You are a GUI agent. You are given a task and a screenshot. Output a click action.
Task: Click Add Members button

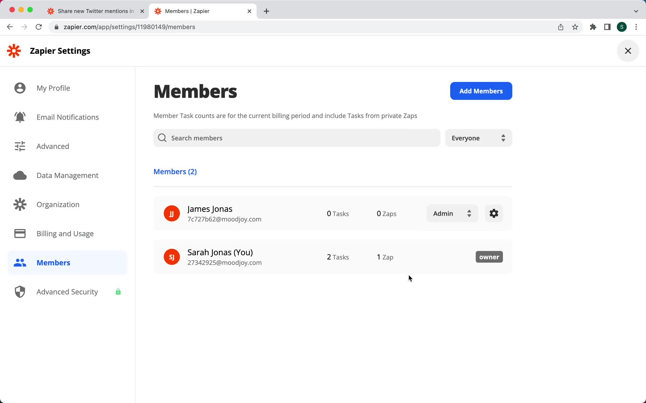click(x=481, y=91)
